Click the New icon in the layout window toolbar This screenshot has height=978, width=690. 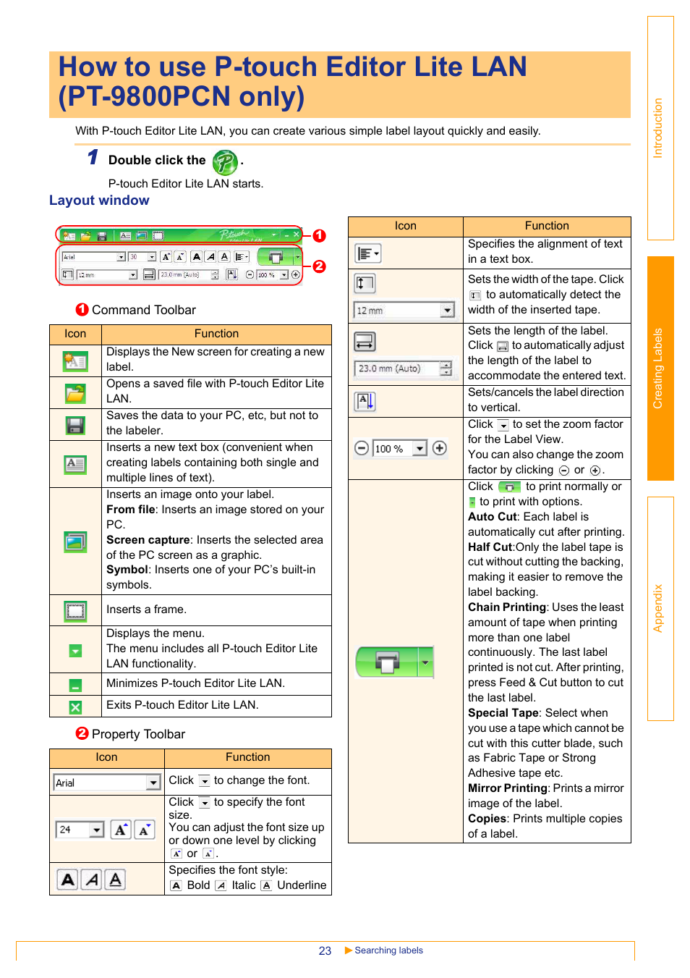pyautogui.click(x=69, y=236)
